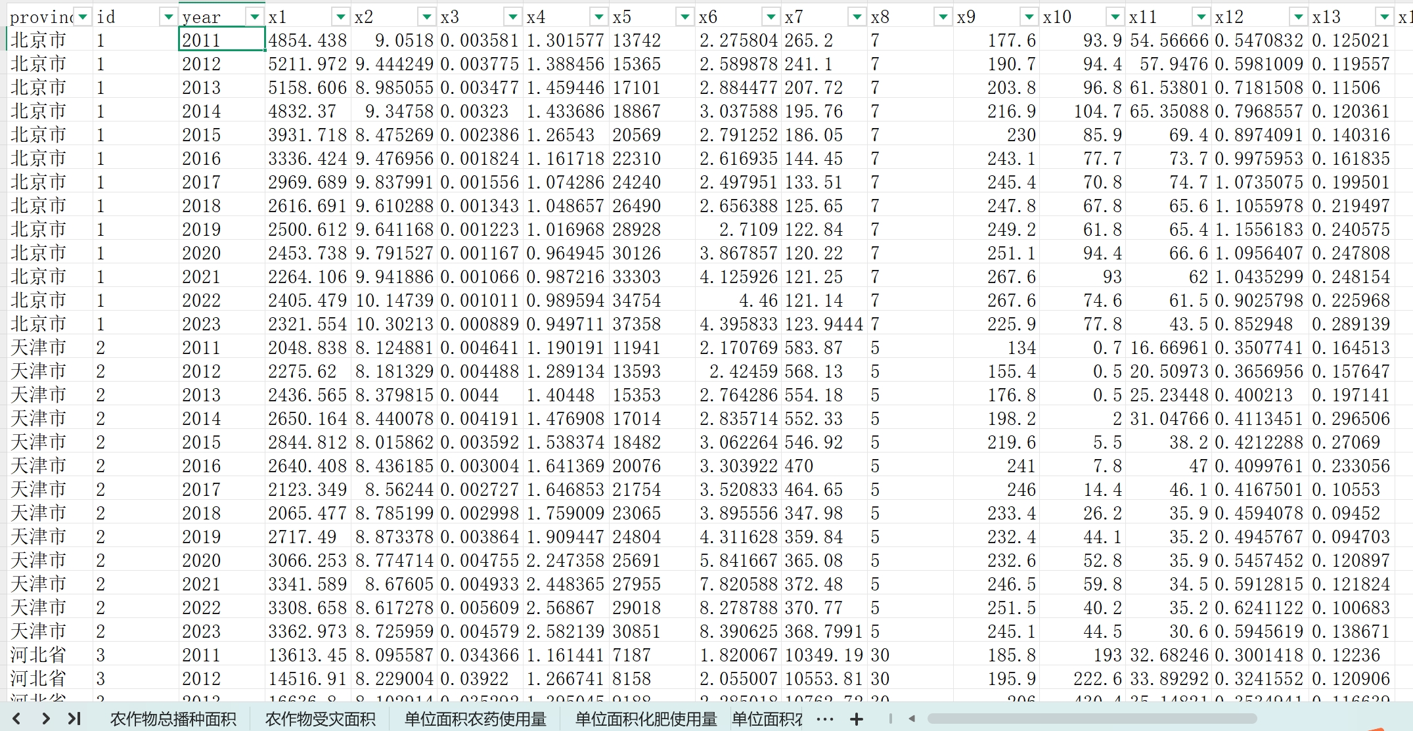Switch to 农作物受灾面积 sheet tab
Viewport: 1413px width, 731px height.
pos(320,719)
